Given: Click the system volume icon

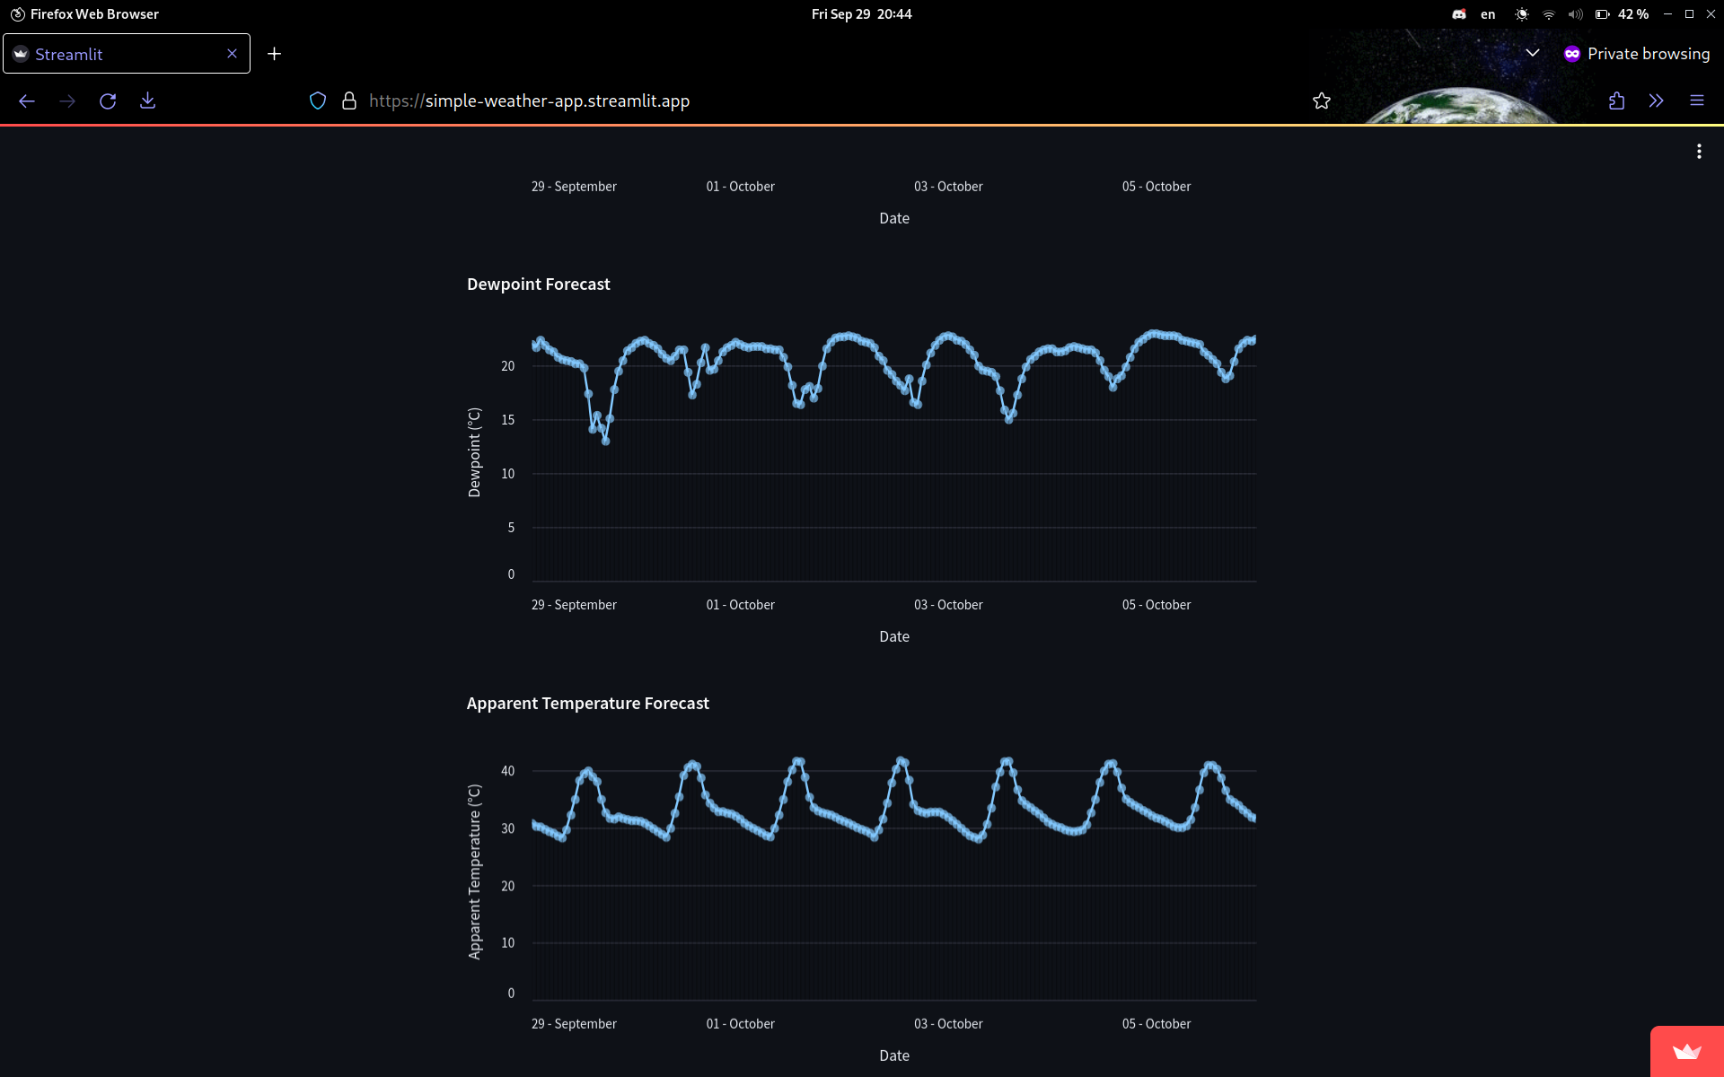Looking at the screenshot, I should pos(1575,14).
